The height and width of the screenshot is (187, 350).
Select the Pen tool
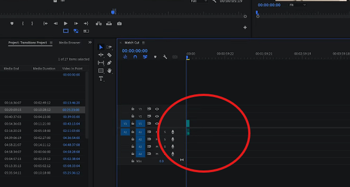pyautogui.click(x=109, y=63)
